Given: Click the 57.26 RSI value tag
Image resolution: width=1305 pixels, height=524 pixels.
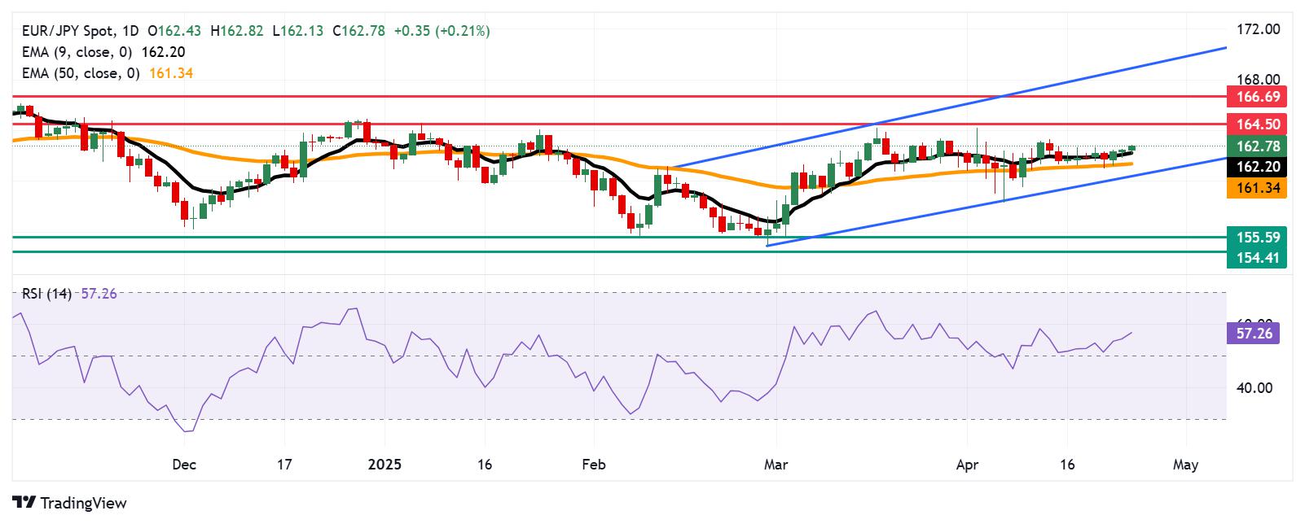Looking at the screenshot, I should click(1253, 333).
